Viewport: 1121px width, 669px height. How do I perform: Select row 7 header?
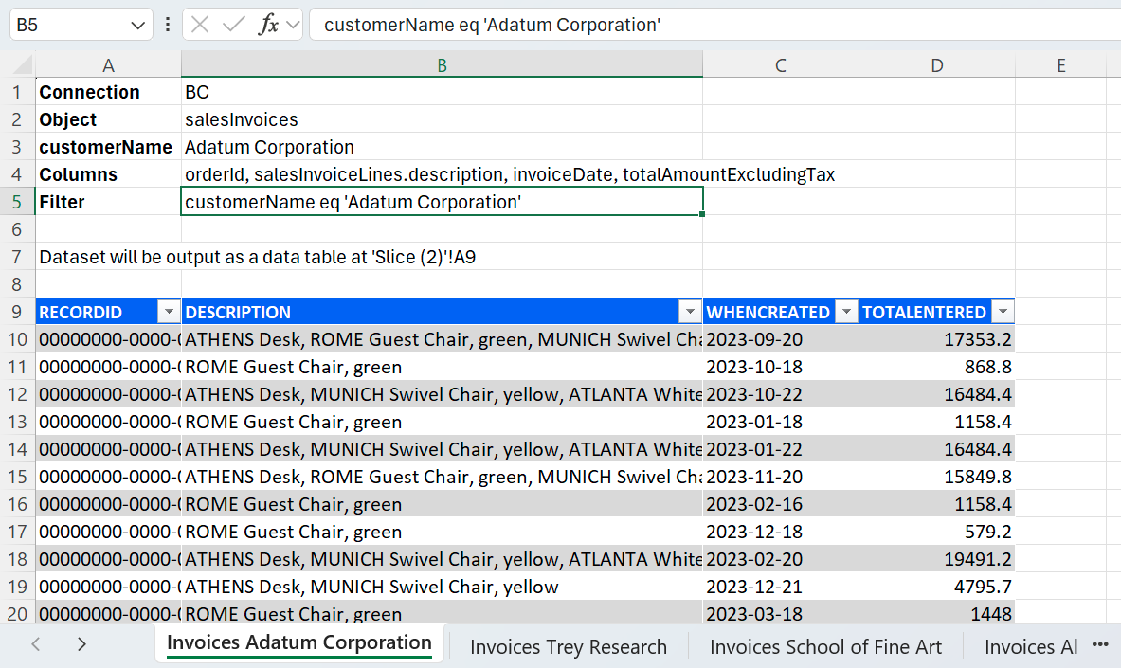(17, 257)
